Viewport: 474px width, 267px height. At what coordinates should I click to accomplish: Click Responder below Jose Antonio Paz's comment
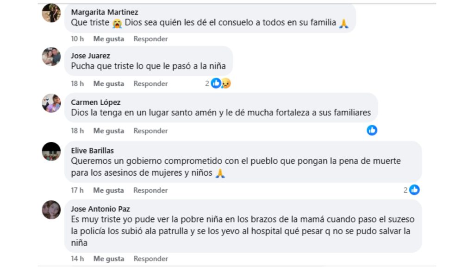click(x=150, y=259)
